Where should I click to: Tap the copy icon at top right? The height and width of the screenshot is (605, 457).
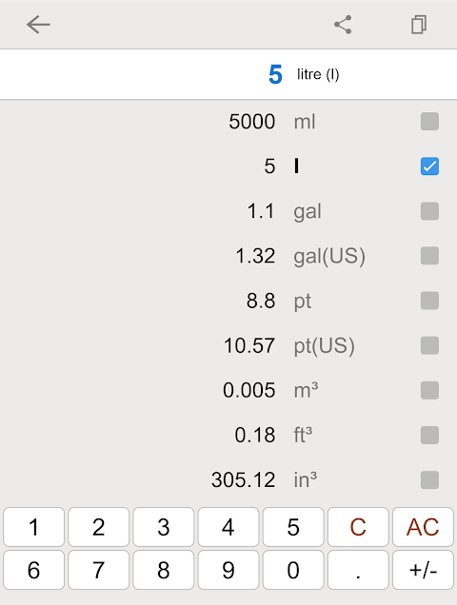(419, 25)
